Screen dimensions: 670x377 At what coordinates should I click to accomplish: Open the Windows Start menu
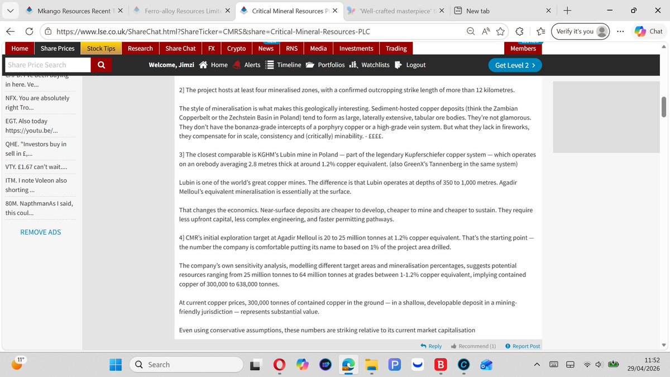tap(115, 365)
